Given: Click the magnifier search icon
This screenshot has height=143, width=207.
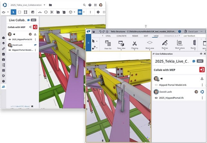Looking at the screenshot, I should coord(84,5).
